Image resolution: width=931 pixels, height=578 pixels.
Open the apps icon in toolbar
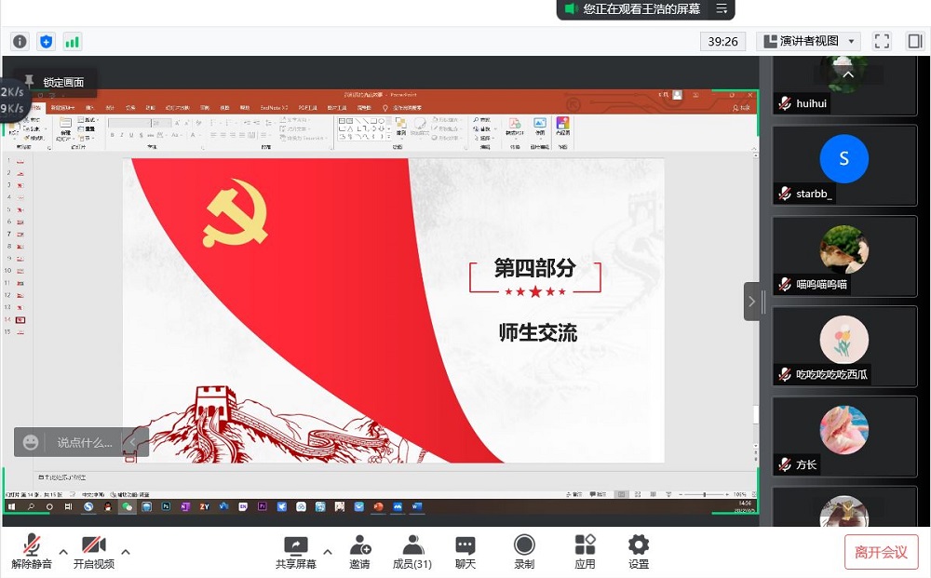585,546
